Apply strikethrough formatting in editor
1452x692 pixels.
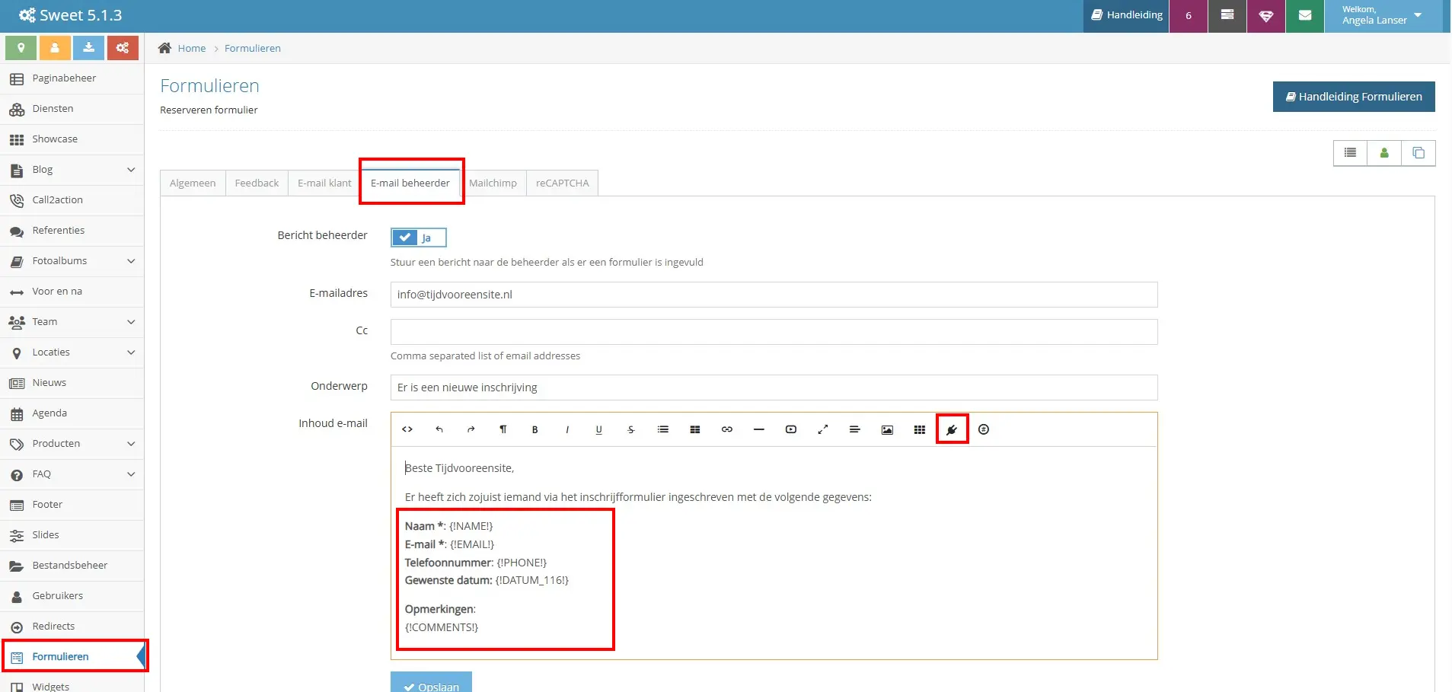631,429
